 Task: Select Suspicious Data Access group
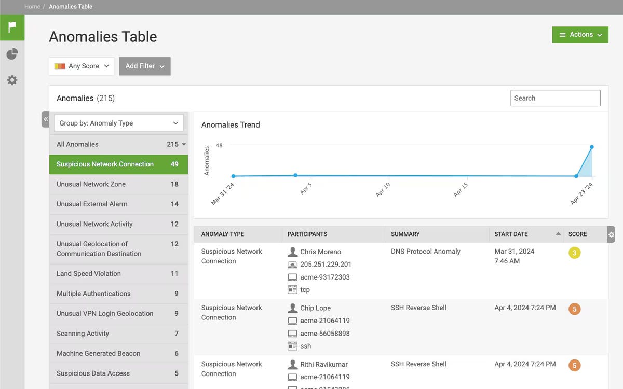[119, 373]
